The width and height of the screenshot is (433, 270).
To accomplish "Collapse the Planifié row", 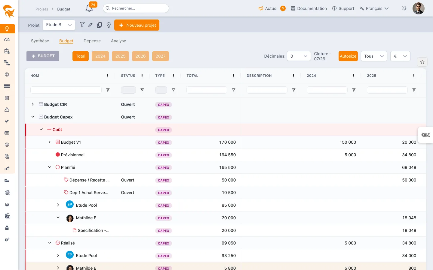I will coord(50,167).
